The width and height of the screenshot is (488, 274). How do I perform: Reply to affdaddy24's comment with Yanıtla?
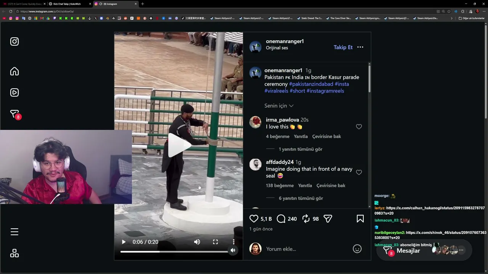[x=305, y=185]
